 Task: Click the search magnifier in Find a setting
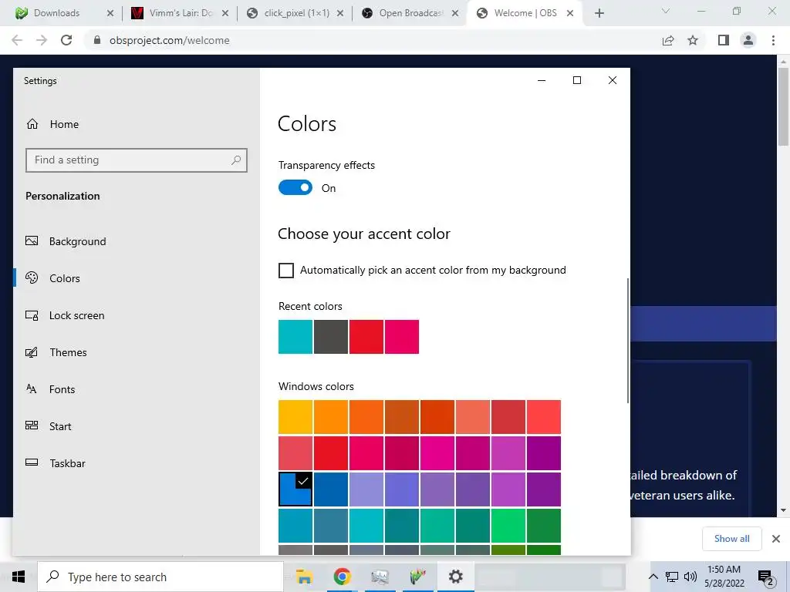236,160
